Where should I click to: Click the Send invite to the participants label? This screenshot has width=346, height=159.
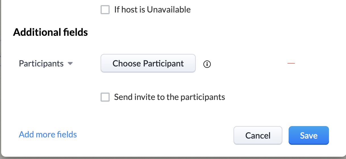pos(170,97)
